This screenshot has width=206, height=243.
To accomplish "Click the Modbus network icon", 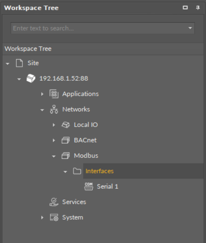I will (x=66, y=156).
